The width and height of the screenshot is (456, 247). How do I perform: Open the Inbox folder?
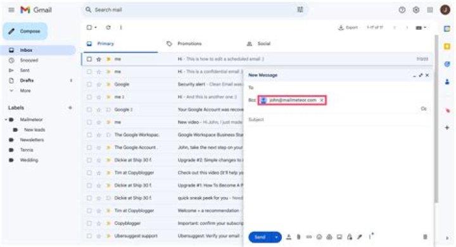pyautogui.click(x=38, y=50)
